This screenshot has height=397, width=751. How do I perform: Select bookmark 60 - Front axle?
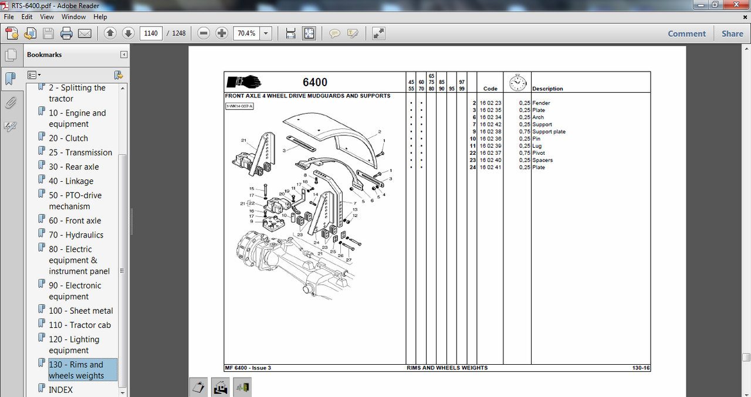click(75, 220)
